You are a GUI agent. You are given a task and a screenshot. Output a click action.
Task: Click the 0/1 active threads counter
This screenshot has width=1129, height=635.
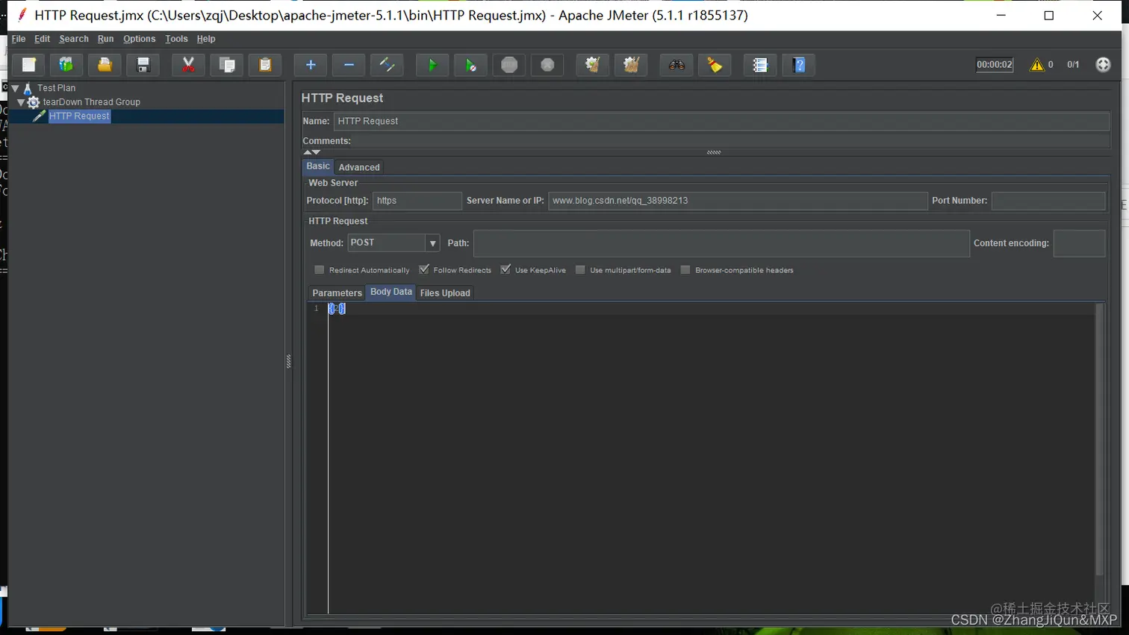pyautogui.click(x=1073, y=65)
